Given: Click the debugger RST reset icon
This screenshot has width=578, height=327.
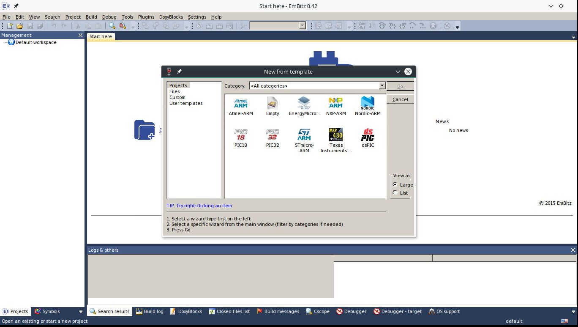Looking at the screenshot, I should (362, 26).
